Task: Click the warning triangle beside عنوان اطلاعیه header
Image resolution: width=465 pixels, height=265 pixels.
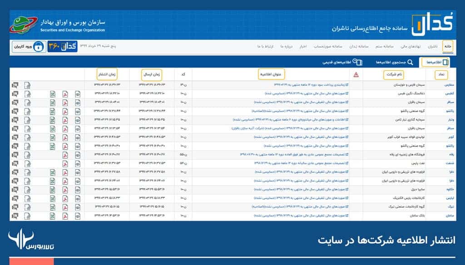Action: point(356,74)
